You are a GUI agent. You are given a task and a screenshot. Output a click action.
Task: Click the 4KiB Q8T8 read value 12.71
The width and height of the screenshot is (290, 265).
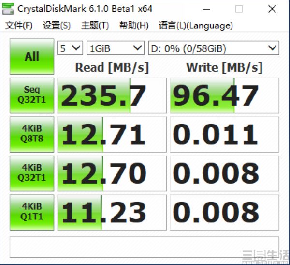112,134
